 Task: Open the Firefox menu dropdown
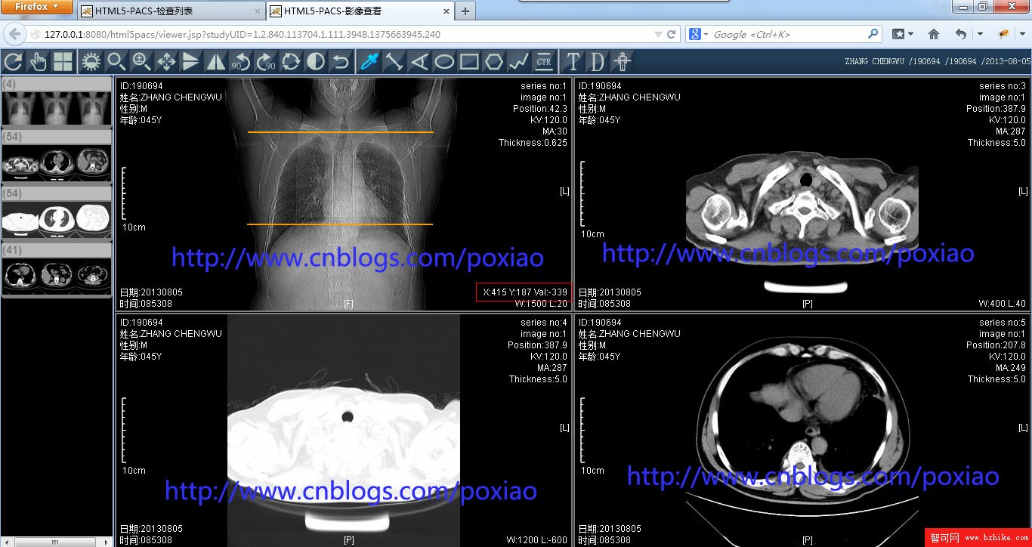pyautogui.click(x=37, y=7)
